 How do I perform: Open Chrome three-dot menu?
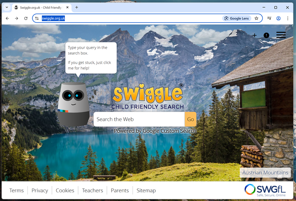(x=288, y=18)
